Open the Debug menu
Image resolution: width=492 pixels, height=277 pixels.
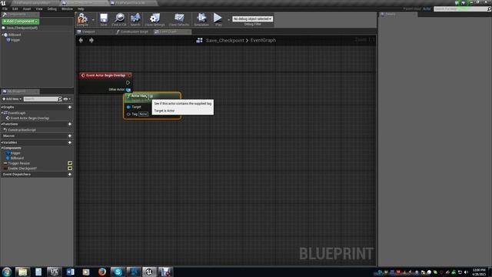(x=52, y=8)
